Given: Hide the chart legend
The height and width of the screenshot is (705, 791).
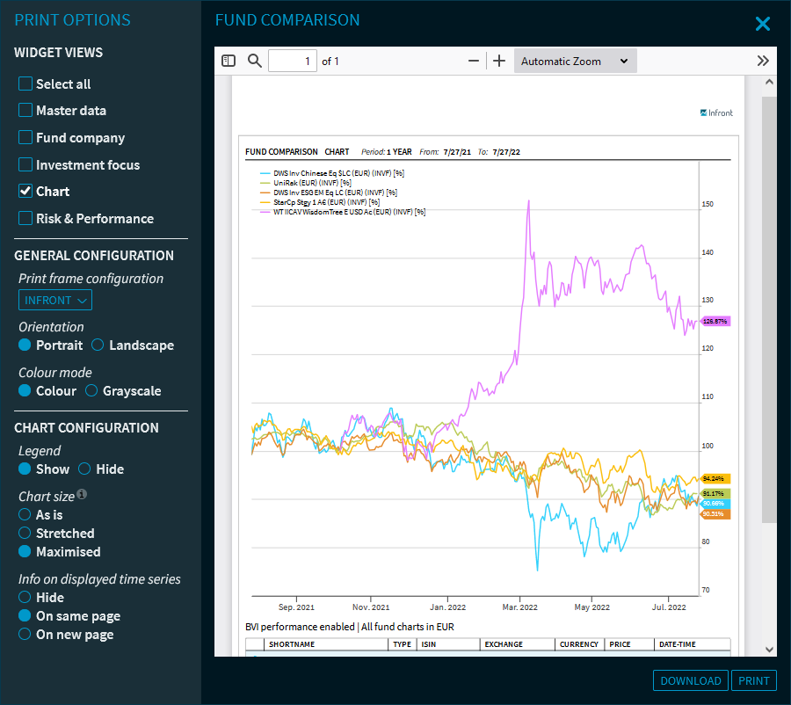Looking at the screenshot, I should click(85, 469).
